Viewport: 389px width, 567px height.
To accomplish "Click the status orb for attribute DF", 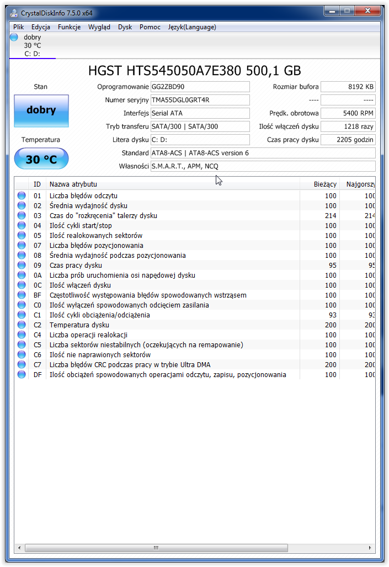I will (22, 375).
